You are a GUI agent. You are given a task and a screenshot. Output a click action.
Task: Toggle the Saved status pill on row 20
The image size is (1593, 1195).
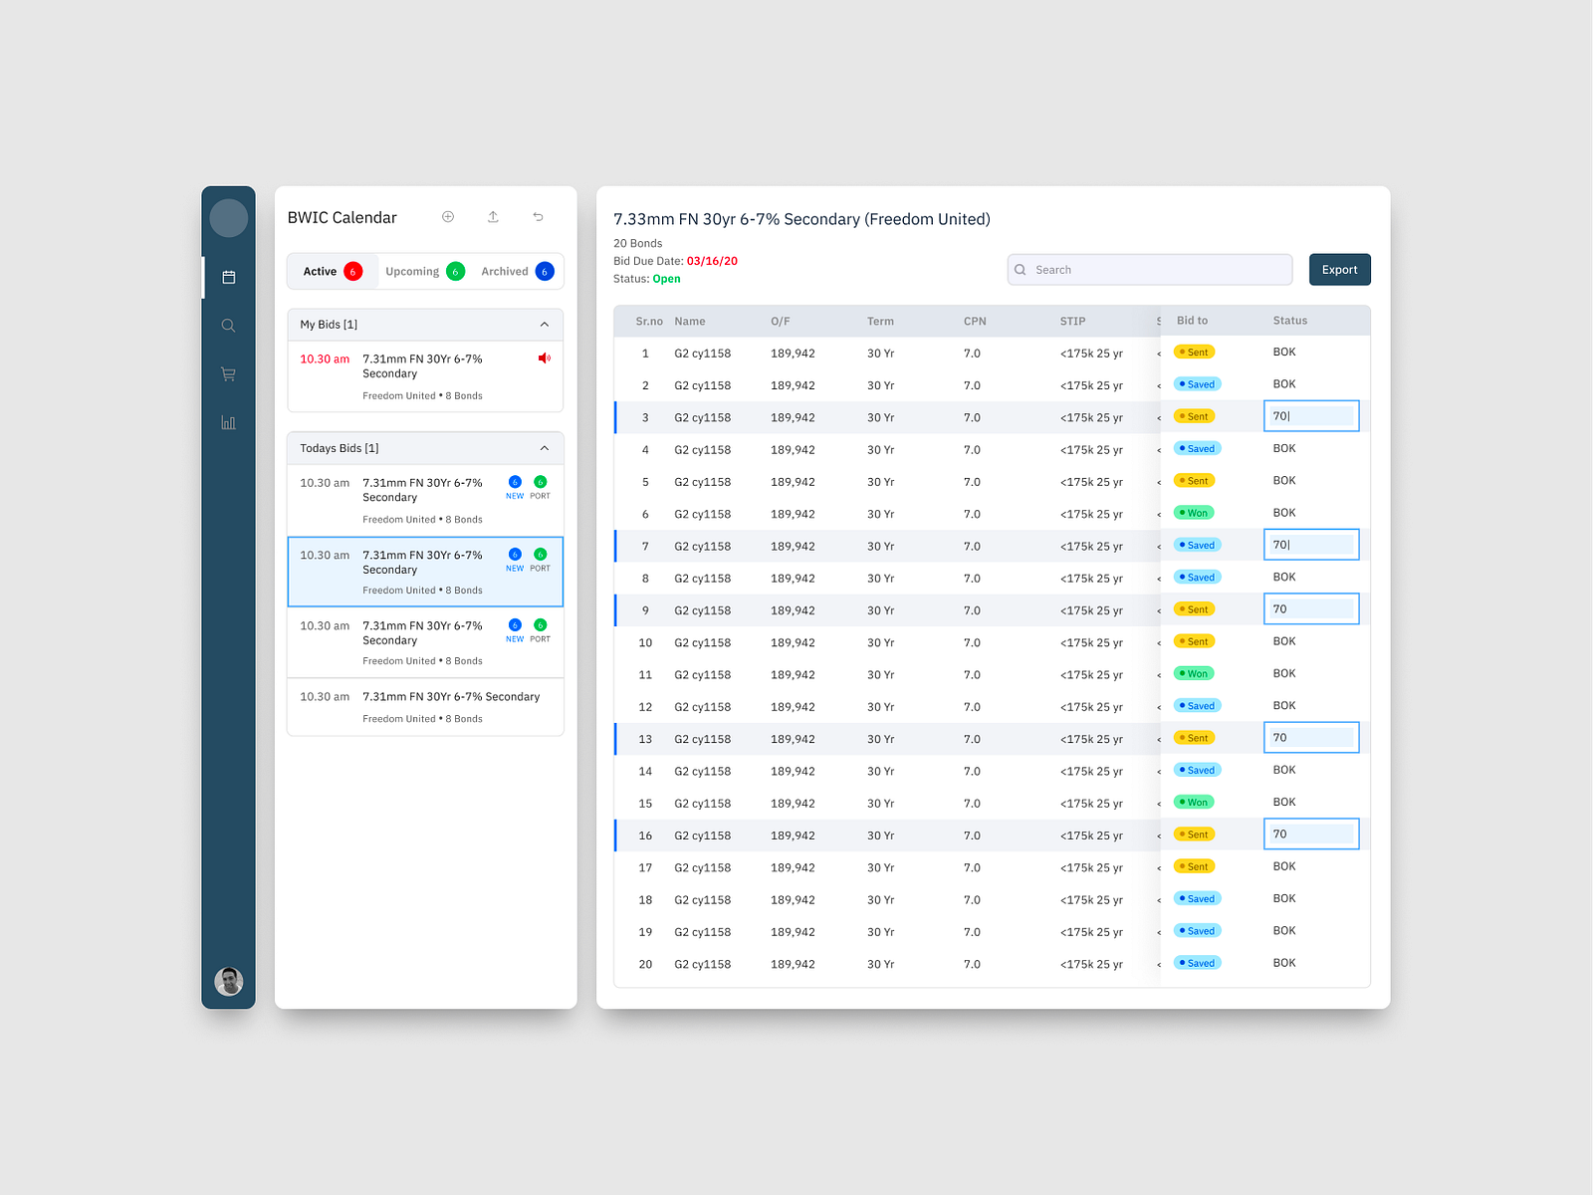point(1197,963)
